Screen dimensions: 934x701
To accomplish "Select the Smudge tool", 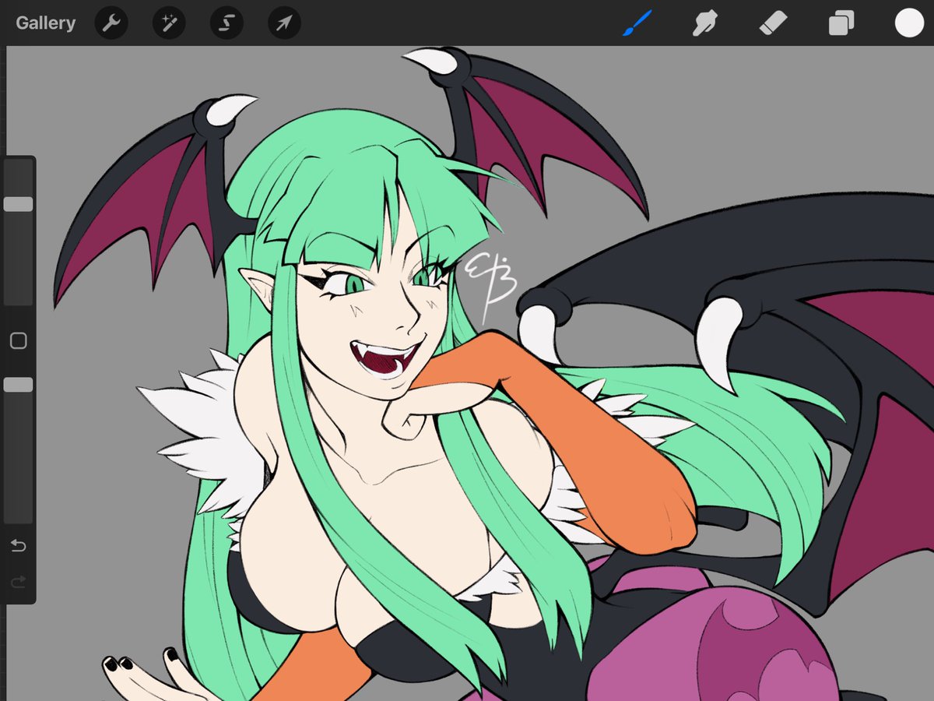I will tap(704, 23).
